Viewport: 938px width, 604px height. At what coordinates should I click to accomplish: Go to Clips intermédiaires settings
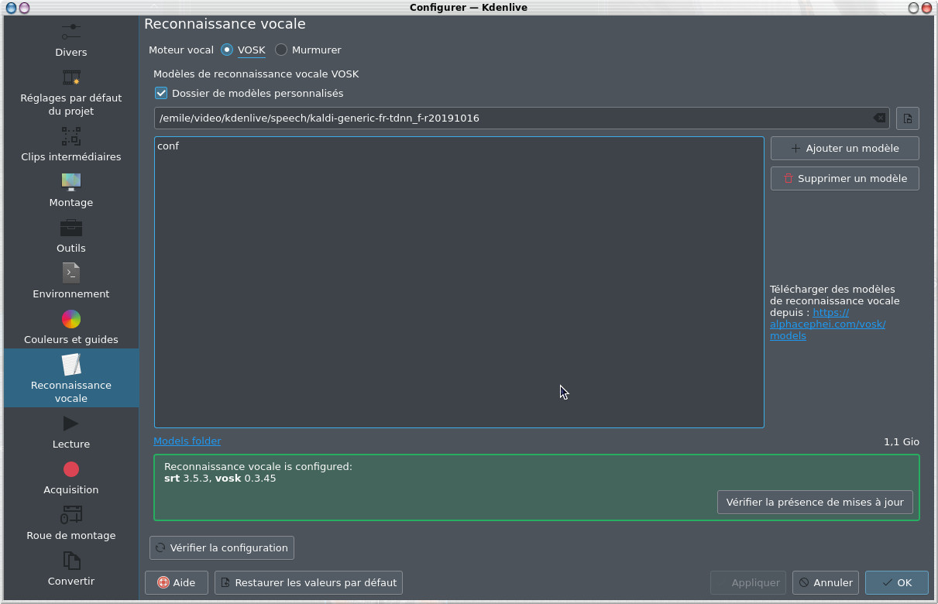(71, 144)
